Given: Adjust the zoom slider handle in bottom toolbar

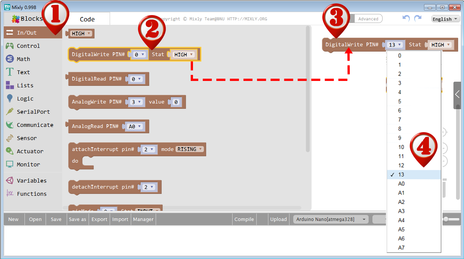Looking at the screenshot, I should tap(446, 219).
